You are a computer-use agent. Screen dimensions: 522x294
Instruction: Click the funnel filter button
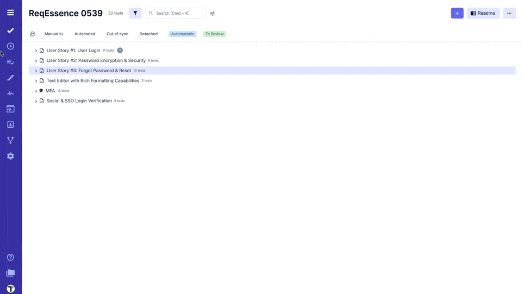click(x=135, y=13)
